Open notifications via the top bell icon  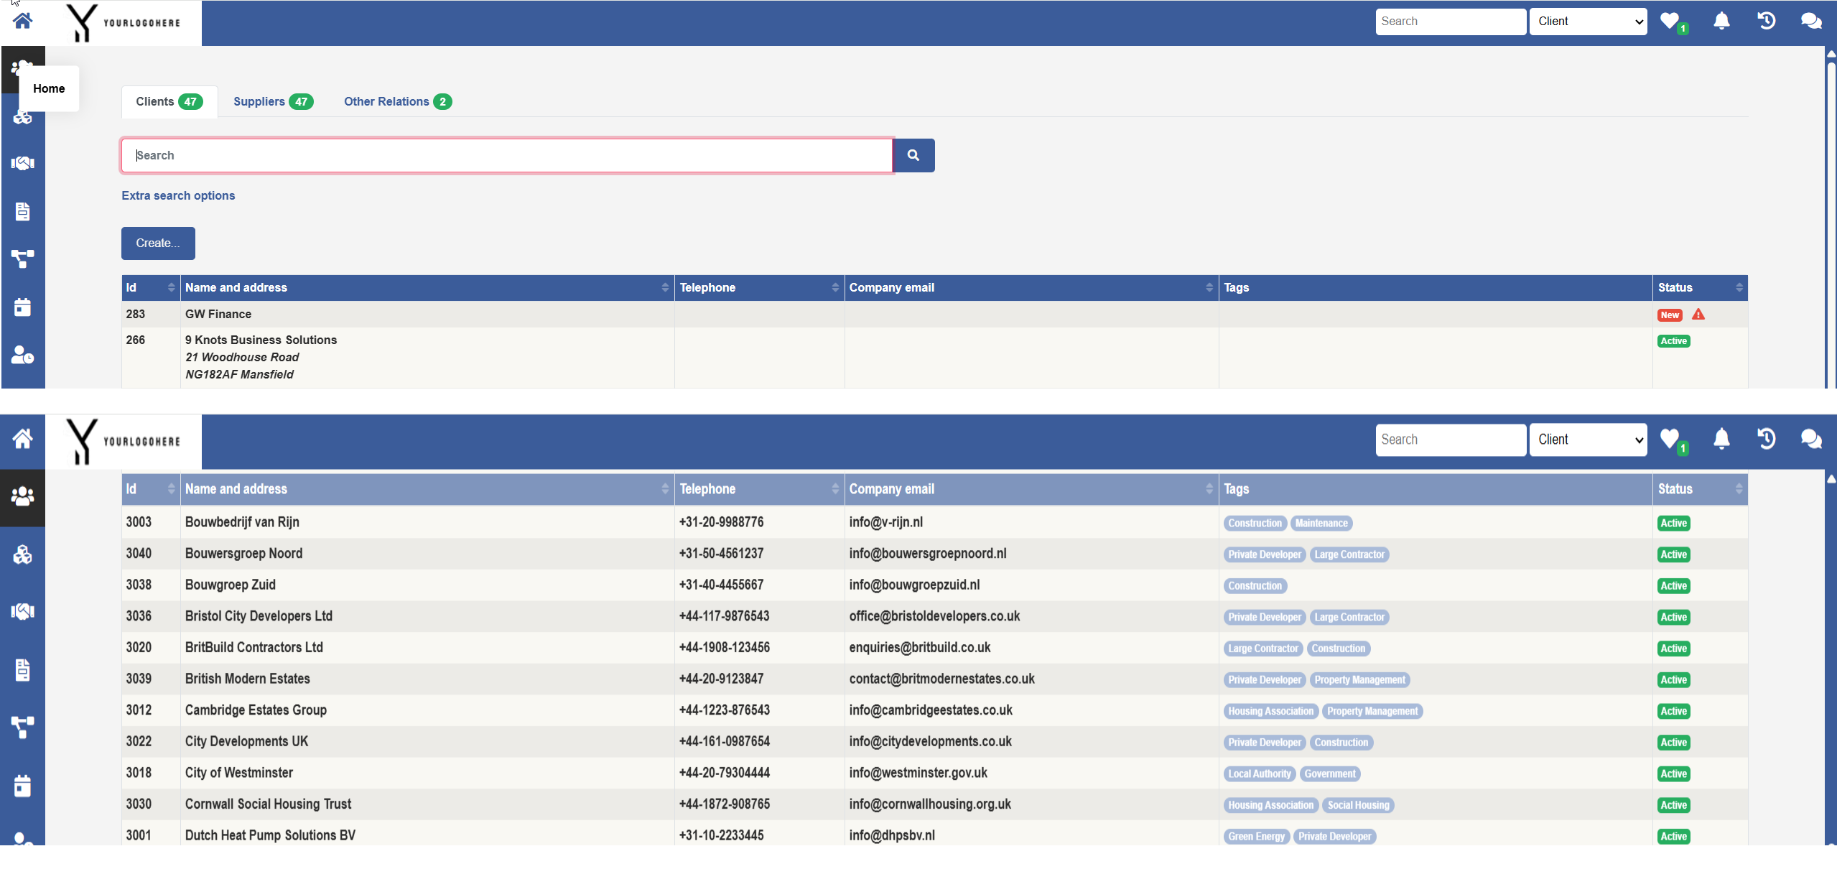point(1721,21)
